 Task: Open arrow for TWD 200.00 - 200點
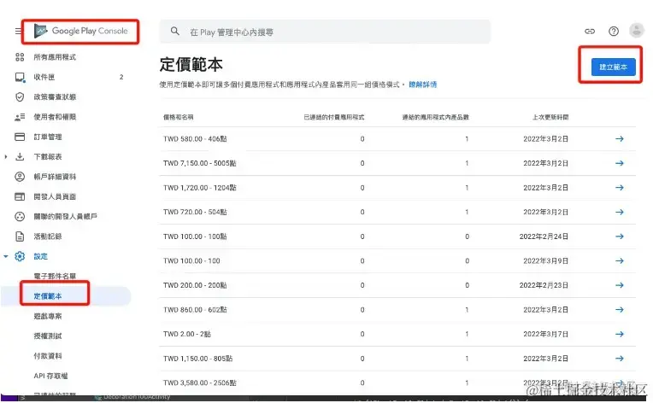click(620, 285)
